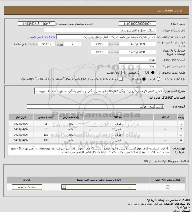Click the واحد شمارش column header

[x=71, y=117]
